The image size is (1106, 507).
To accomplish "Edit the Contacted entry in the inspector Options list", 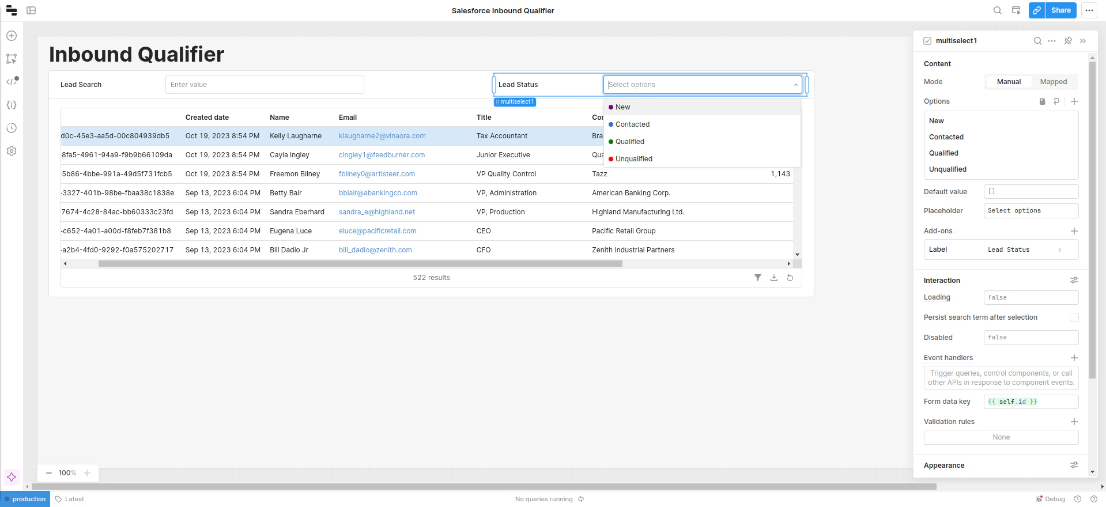I will point(1001,137).
